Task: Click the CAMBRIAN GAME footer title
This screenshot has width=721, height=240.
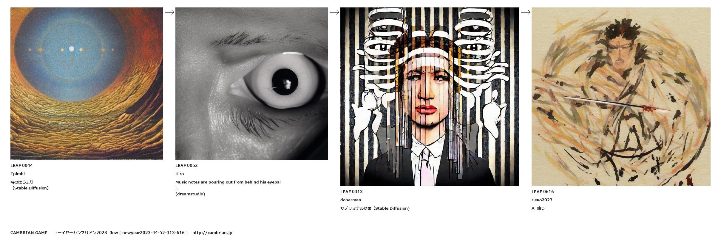Action: pos(29,233)
